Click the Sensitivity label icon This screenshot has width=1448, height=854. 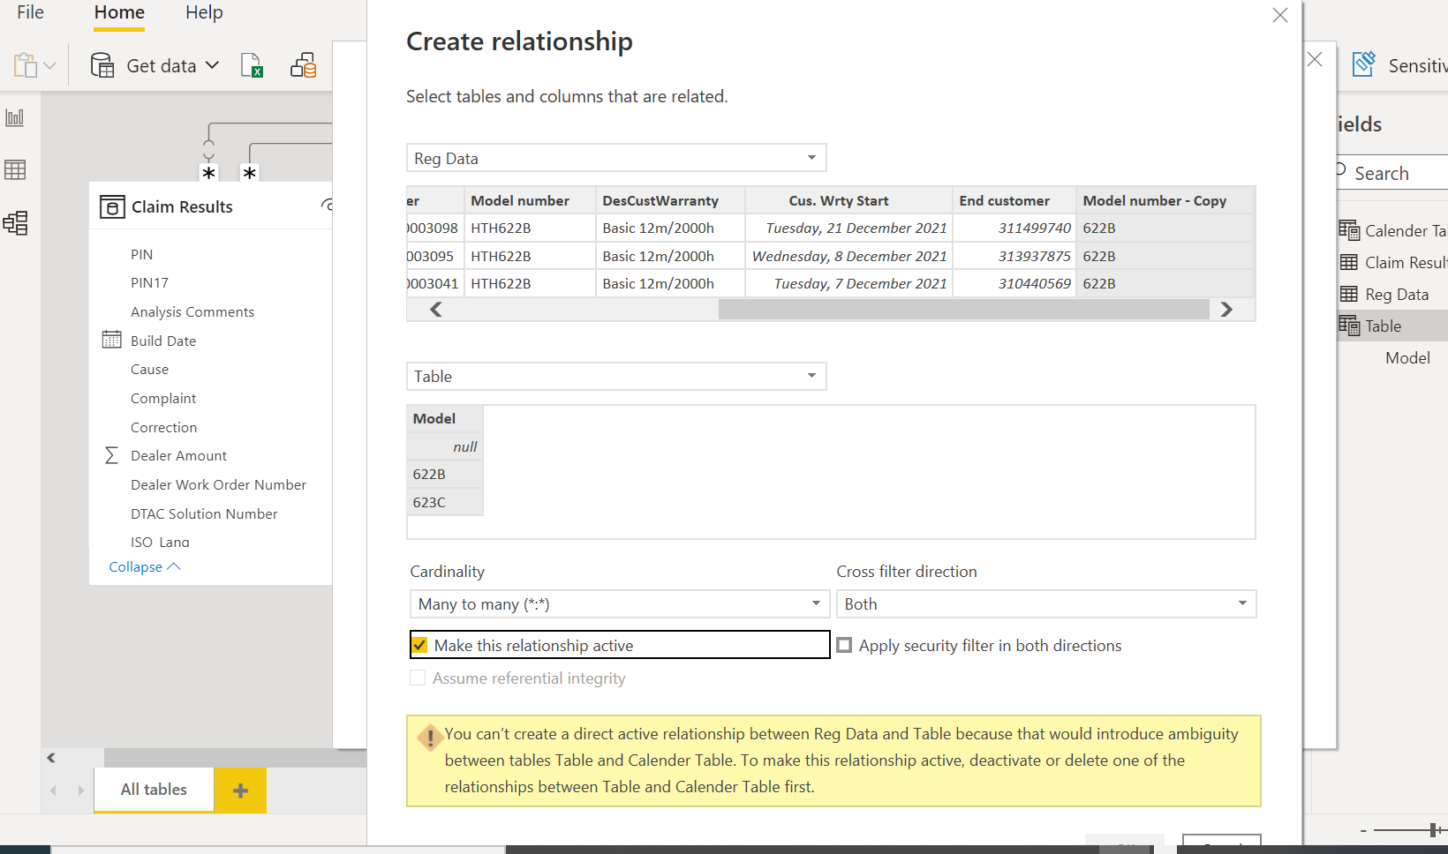click(1364, 64)
